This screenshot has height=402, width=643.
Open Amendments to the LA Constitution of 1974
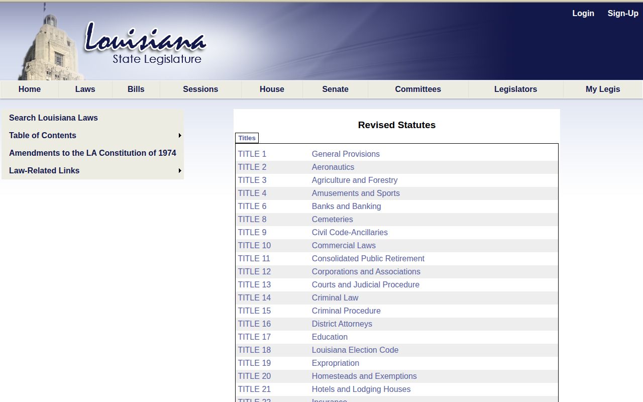pyautogui.click(x=92, y=153)
